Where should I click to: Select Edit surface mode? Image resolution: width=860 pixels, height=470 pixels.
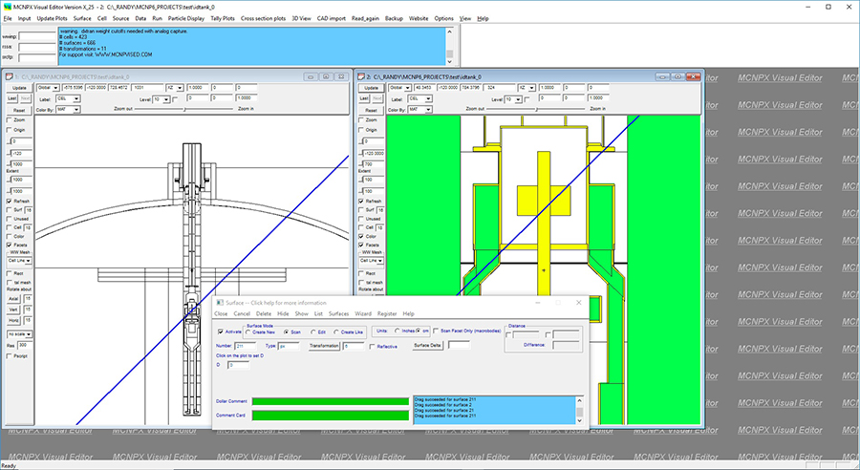[x=313, y=332]
